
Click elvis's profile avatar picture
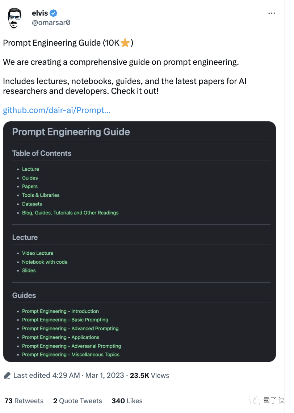(x=14, y=18)
